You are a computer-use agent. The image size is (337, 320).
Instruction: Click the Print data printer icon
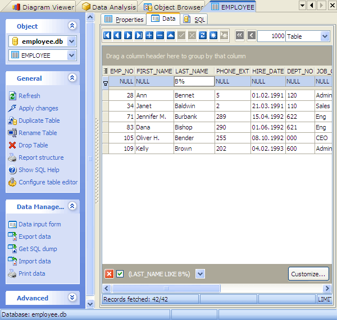(12, 273)
